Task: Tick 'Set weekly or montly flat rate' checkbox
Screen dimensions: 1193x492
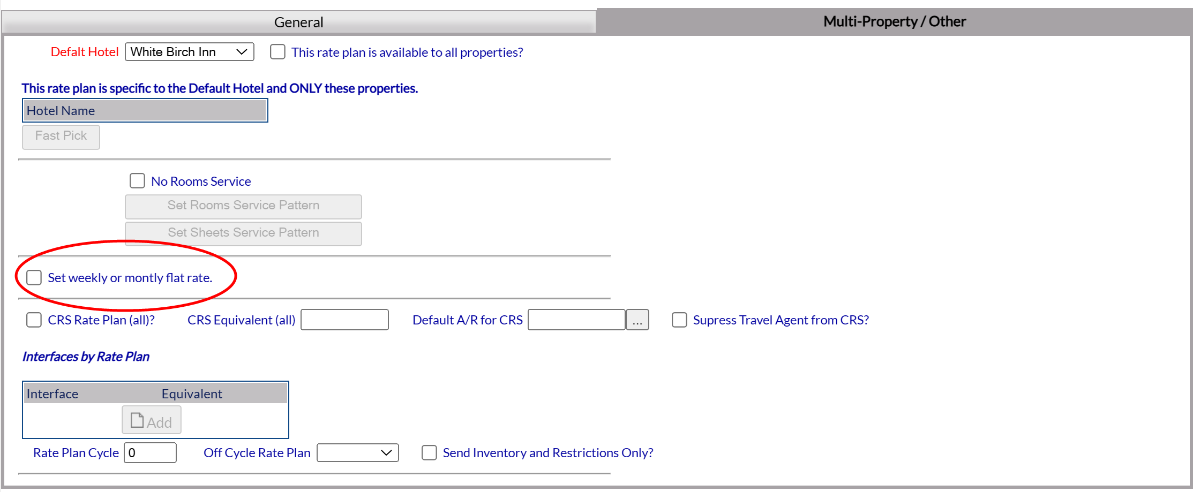Action: [x=34, y=277]
